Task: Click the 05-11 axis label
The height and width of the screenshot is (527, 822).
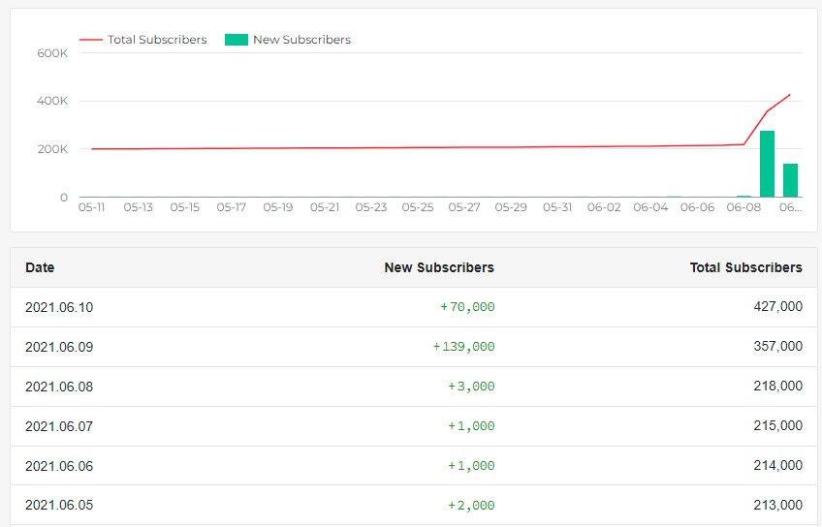Action: (x=92, y=207)
